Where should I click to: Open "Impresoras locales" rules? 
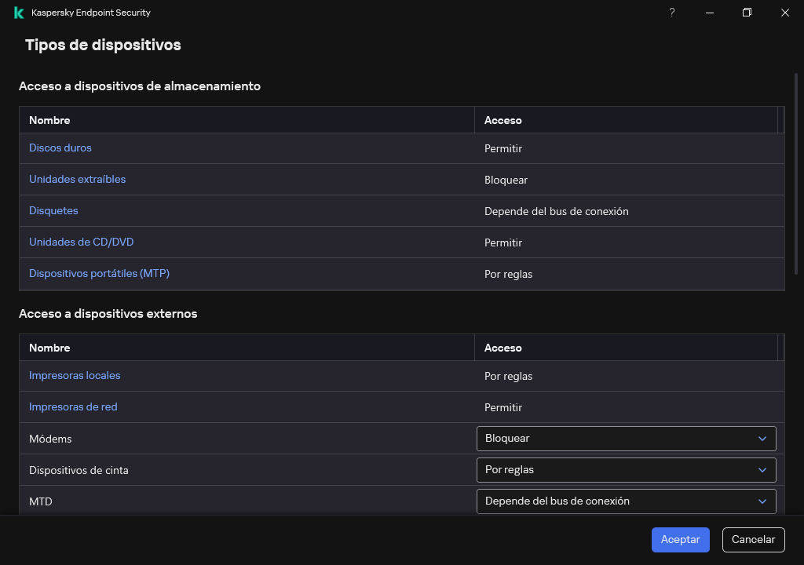click(x=75, y=375)
